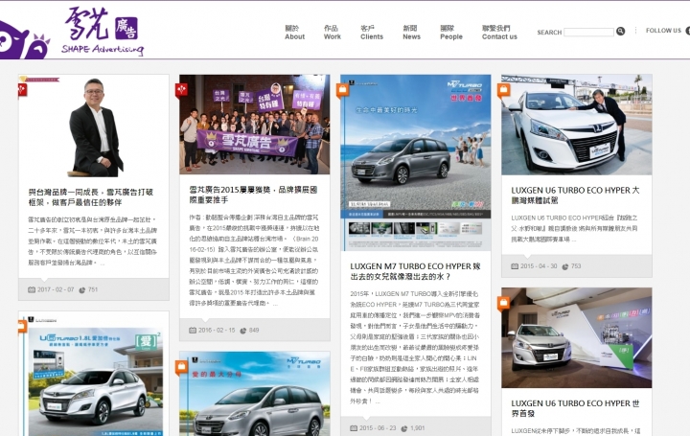Click the excerpt text under the awards headline

(254, 260)
